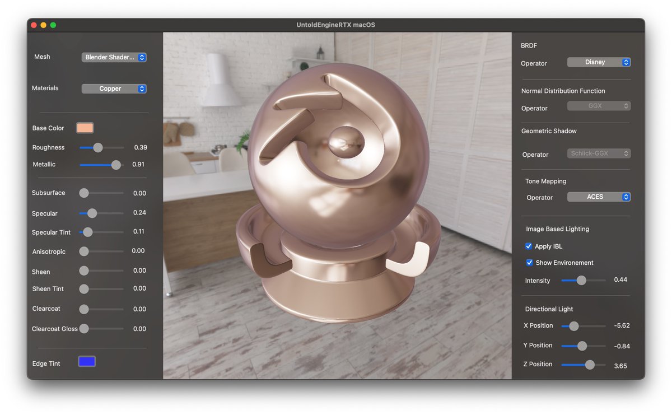Click the Geometric Shadow heading
The width and height of the screenshot is (672, 415).
coord(549,131)
